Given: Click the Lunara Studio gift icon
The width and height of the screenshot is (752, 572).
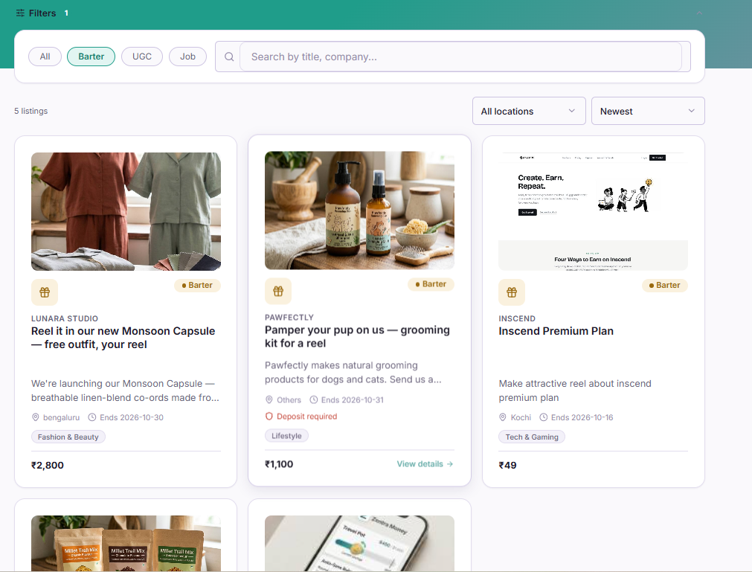Looking at the screenshot, I should coord(45,292).
